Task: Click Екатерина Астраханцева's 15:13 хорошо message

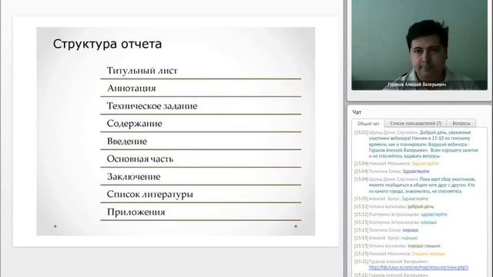Action: point(395,222)
